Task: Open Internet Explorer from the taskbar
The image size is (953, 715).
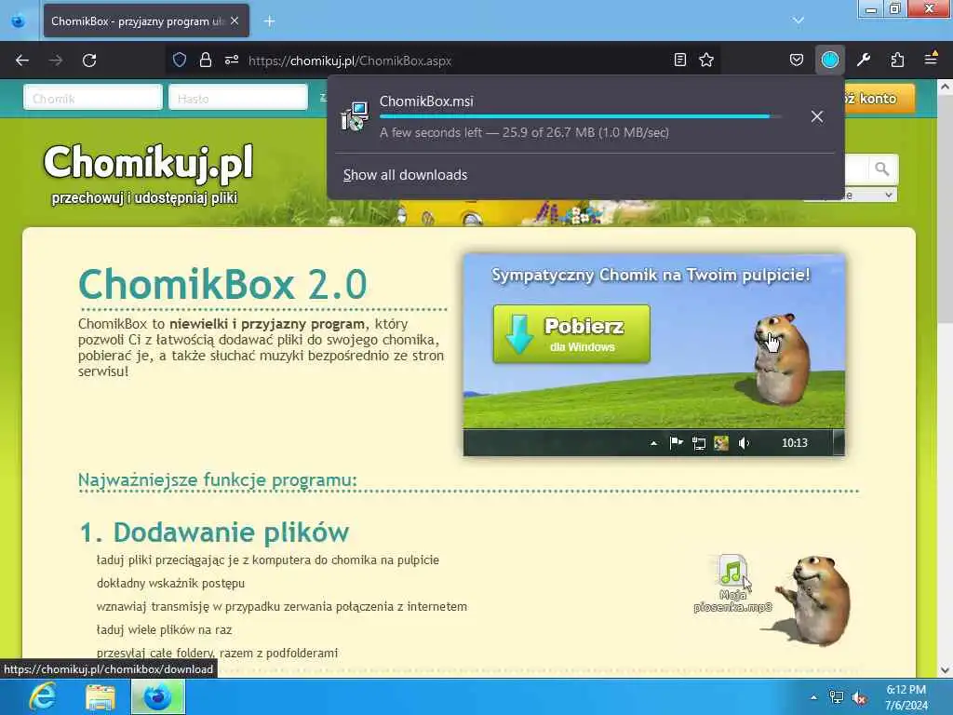Action: coord(43,696)
